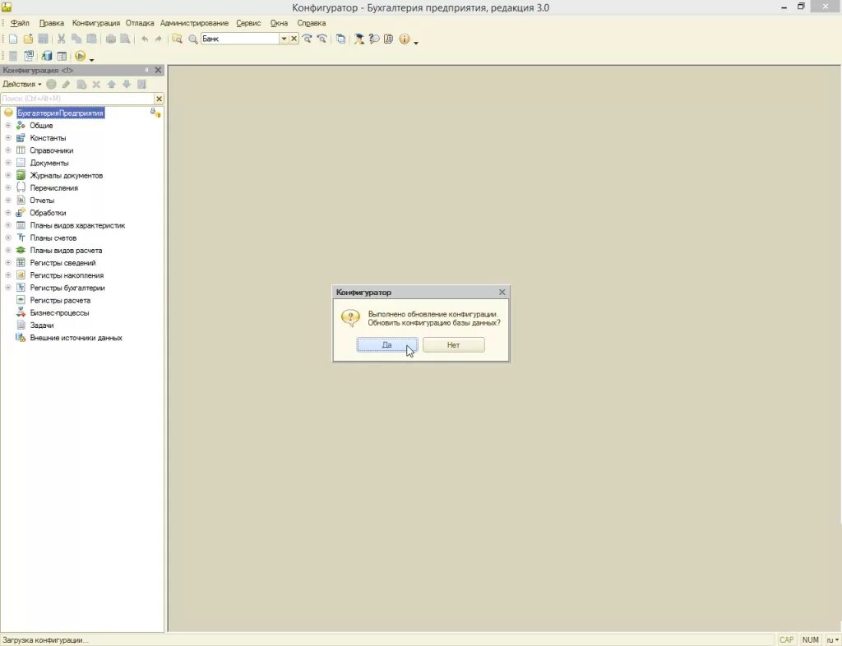Screen dimensions: 842x646
Task: Click the About information icon
Action: [x=405, y=39]
